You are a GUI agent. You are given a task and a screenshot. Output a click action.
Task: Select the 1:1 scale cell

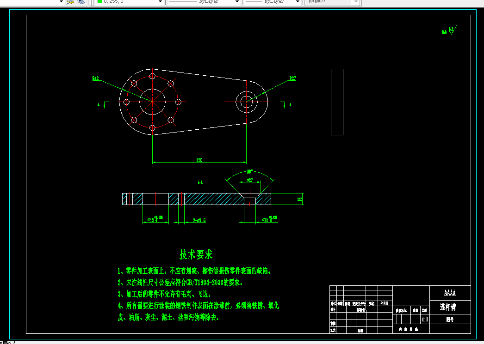pos(425,320)
